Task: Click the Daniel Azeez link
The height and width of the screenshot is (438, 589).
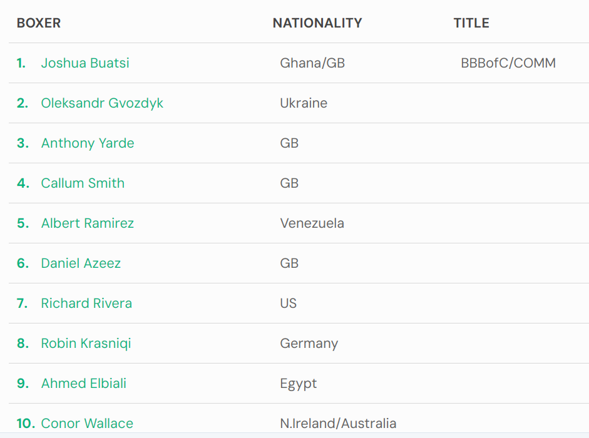Action: (x=81, y=263)
